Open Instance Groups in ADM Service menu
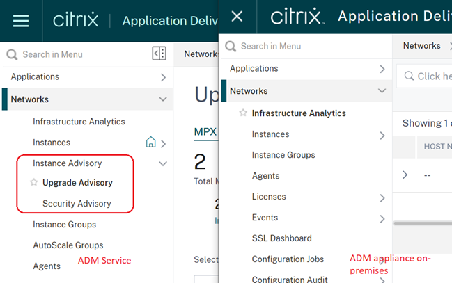The width and height of the screenshot is (452, 283). tap(64, 225)
